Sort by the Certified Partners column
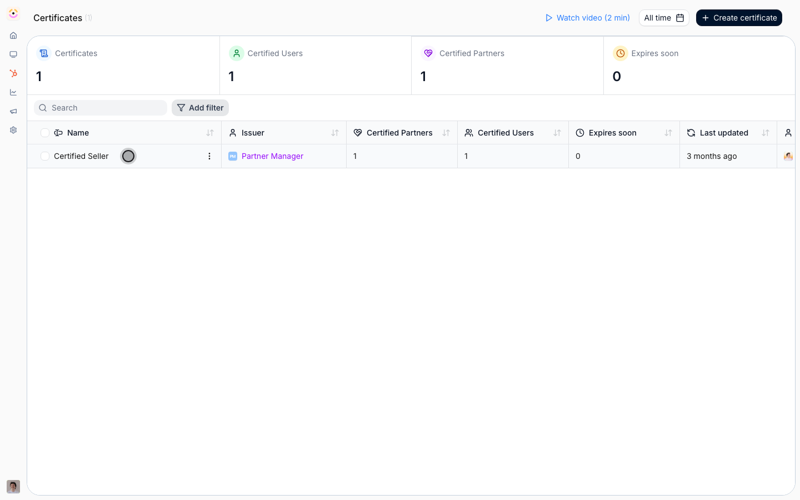800x500 pixels. [x=446, y=133]
